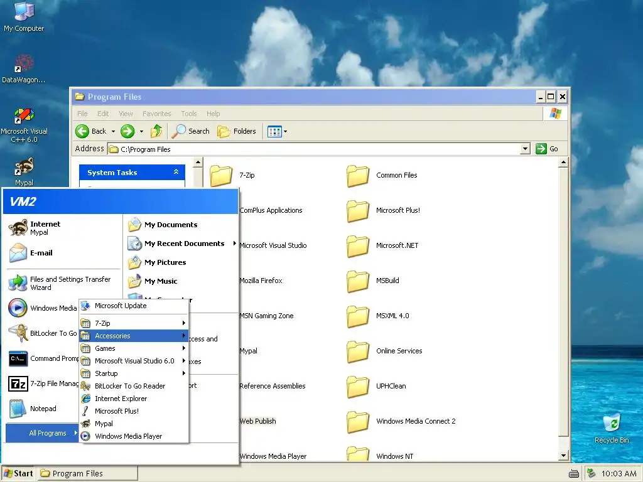Launch BitLocker To Go Reader
This screenshot has width=643, height=482.
click(x=134, y=386)
